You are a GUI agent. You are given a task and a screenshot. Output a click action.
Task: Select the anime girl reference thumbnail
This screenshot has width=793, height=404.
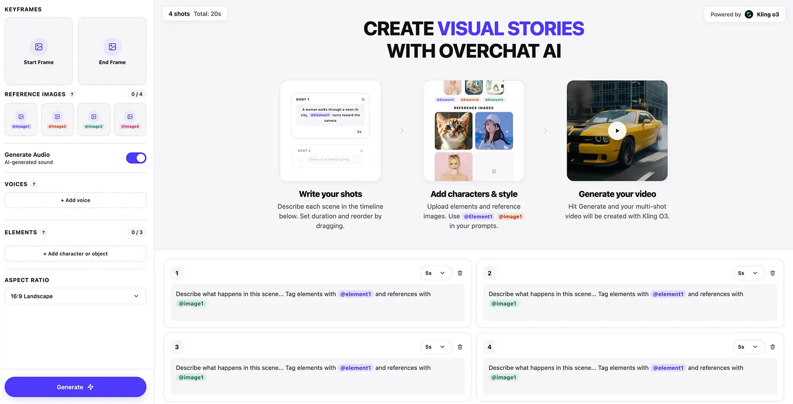(494, 131)
